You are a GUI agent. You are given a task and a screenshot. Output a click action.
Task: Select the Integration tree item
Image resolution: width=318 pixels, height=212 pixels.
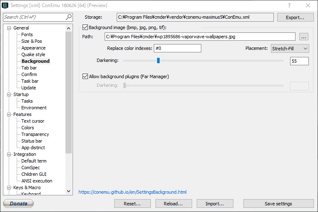[25, 154]
